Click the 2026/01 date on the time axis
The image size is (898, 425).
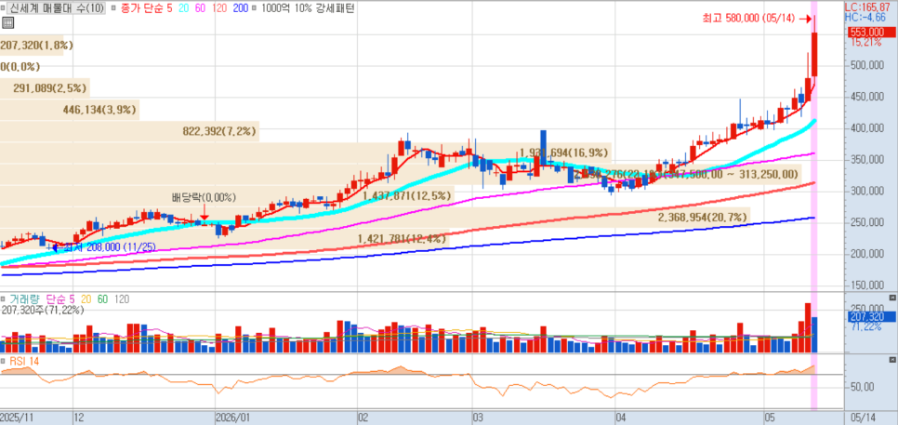235,418
